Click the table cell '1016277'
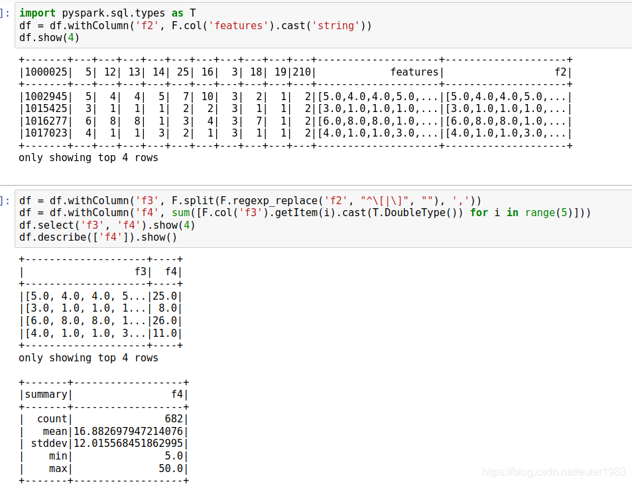Screen dimensions: 632x484 coord(46,121)
